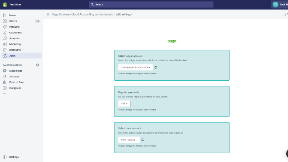The height and width of the screenshot is (162, 288).
Task: Click the Orders 18 count badge
Action: click(37, 21)
